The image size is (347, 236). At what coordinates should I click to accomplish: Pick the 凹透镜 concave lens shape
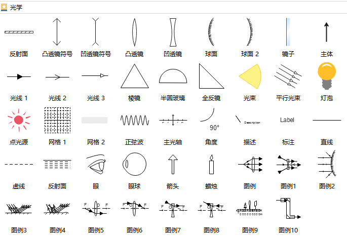pyautogui.click(x=173, y=32)
